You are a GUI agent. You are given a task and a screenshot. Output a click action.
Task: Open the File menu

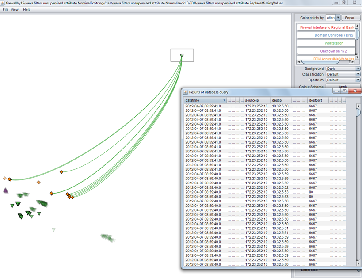[6, 9]
